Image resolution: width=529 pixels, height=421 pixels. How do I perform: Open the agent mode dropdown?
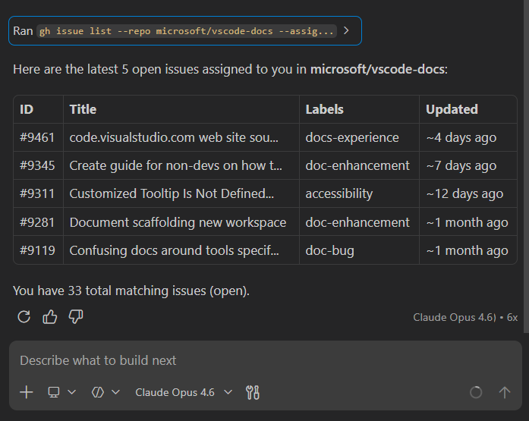pyautogui.click(x=105, y=392)
